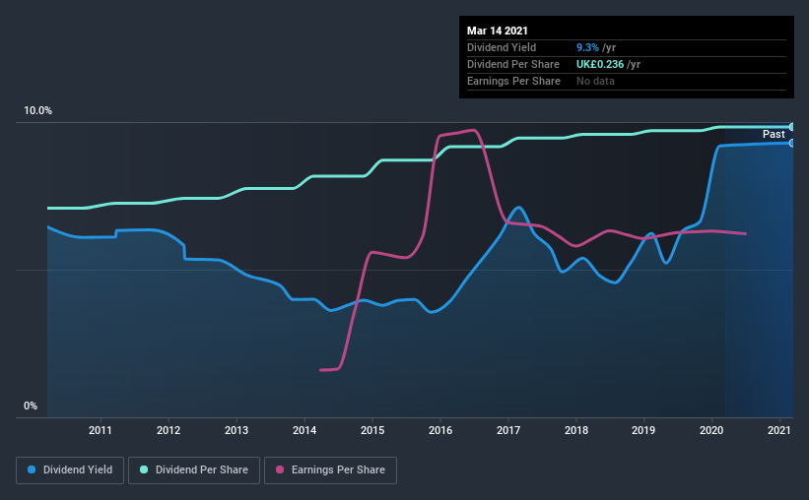This screenshot has width=809, height=500.
Task: Click the 2013 x-axis label
Action: 236,430
